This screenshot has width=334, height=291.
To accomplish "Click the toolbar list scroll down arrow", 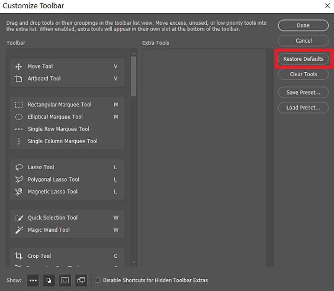I will [x=134, y=262].
